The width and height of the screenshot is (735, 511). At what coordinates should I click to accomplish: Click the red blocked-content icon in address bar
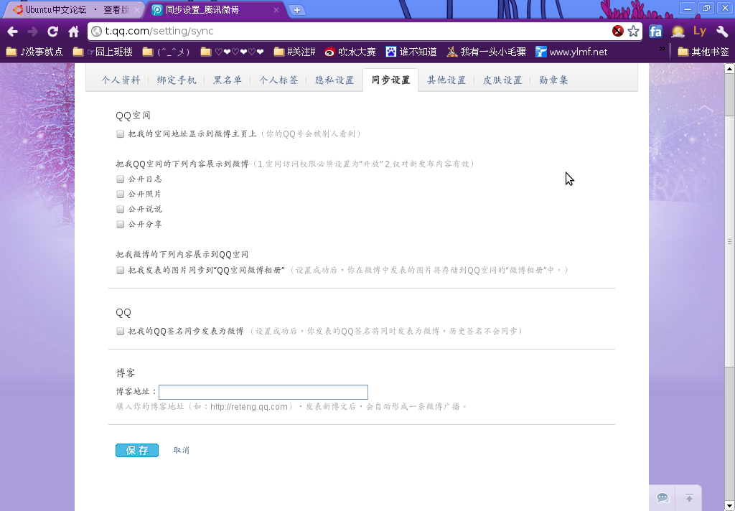[618, 31]
